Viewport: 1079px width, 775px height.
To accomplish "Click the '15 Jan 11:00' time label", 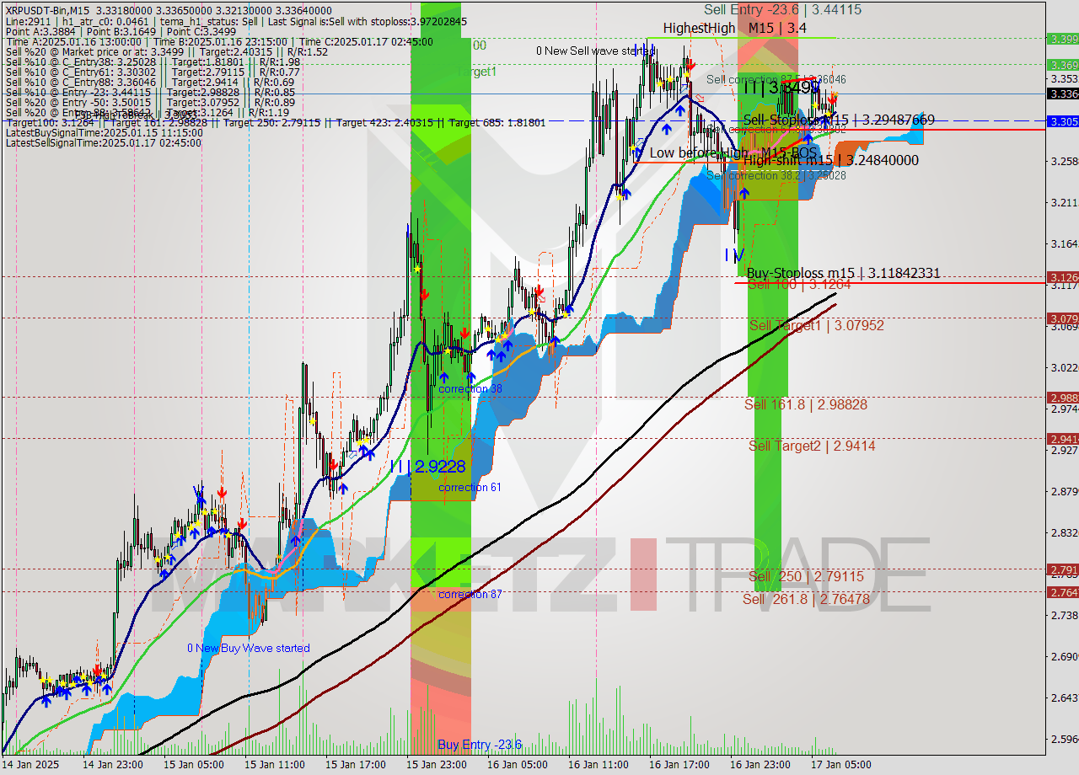I will 274,765.
